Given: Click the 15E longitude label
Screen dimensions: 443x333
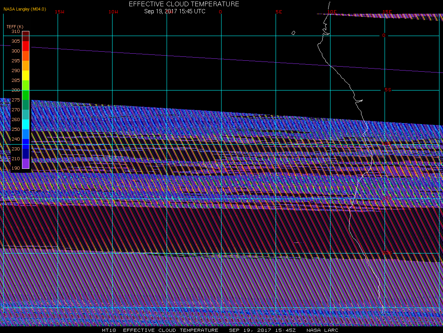Looking at the screenshot, I should [387, 12].
